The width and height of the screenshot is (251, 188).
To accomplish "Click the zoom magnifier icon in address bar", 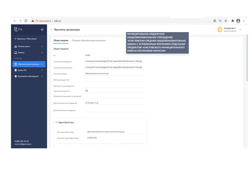I will coord(220,21).
